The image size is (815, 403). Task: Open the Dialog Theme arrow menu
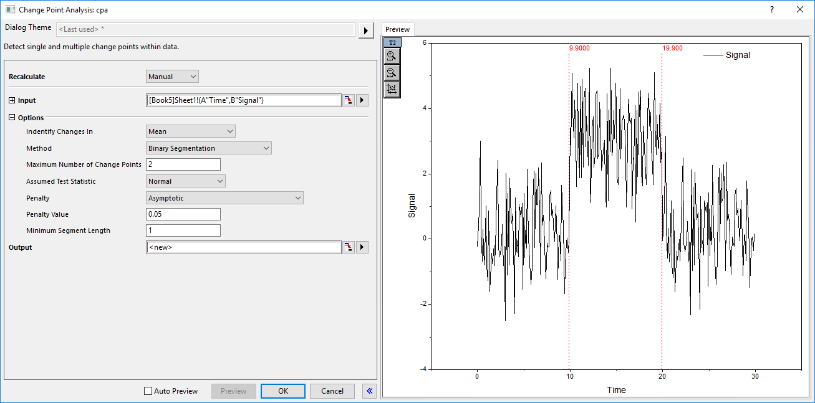[365, 30]
